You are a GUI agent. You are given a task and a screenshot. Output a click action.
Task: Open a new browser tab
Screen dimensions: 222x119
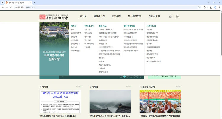click(34, 2)
